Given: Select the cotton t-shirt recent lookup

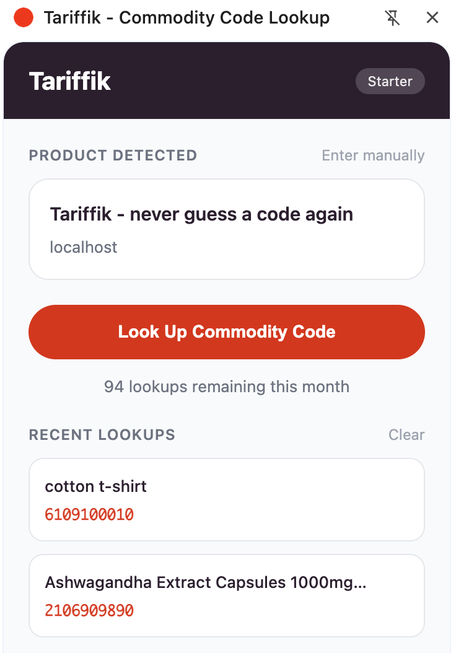Looking at the screenshot, I should point(227,499).
